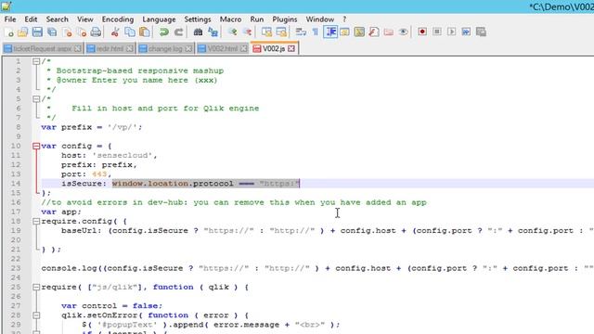The width and height of the screenshot is (594, 334).
Task: Toggle file monitoring with the eye icon
Action: coord(403,32)
